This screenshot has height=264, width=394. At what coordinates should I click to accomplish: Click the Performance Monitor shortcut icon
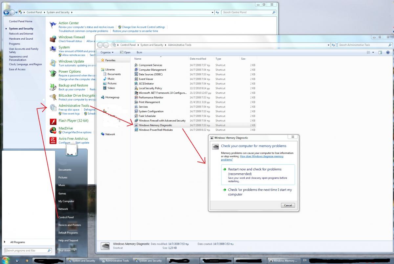click(136, 98)
